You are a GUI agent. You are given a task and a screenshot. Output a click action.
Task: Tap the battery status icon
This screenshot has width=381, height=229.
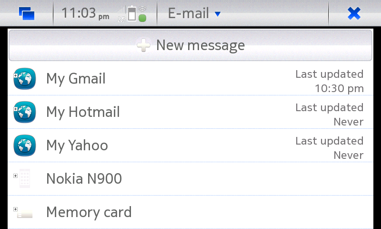132,13
